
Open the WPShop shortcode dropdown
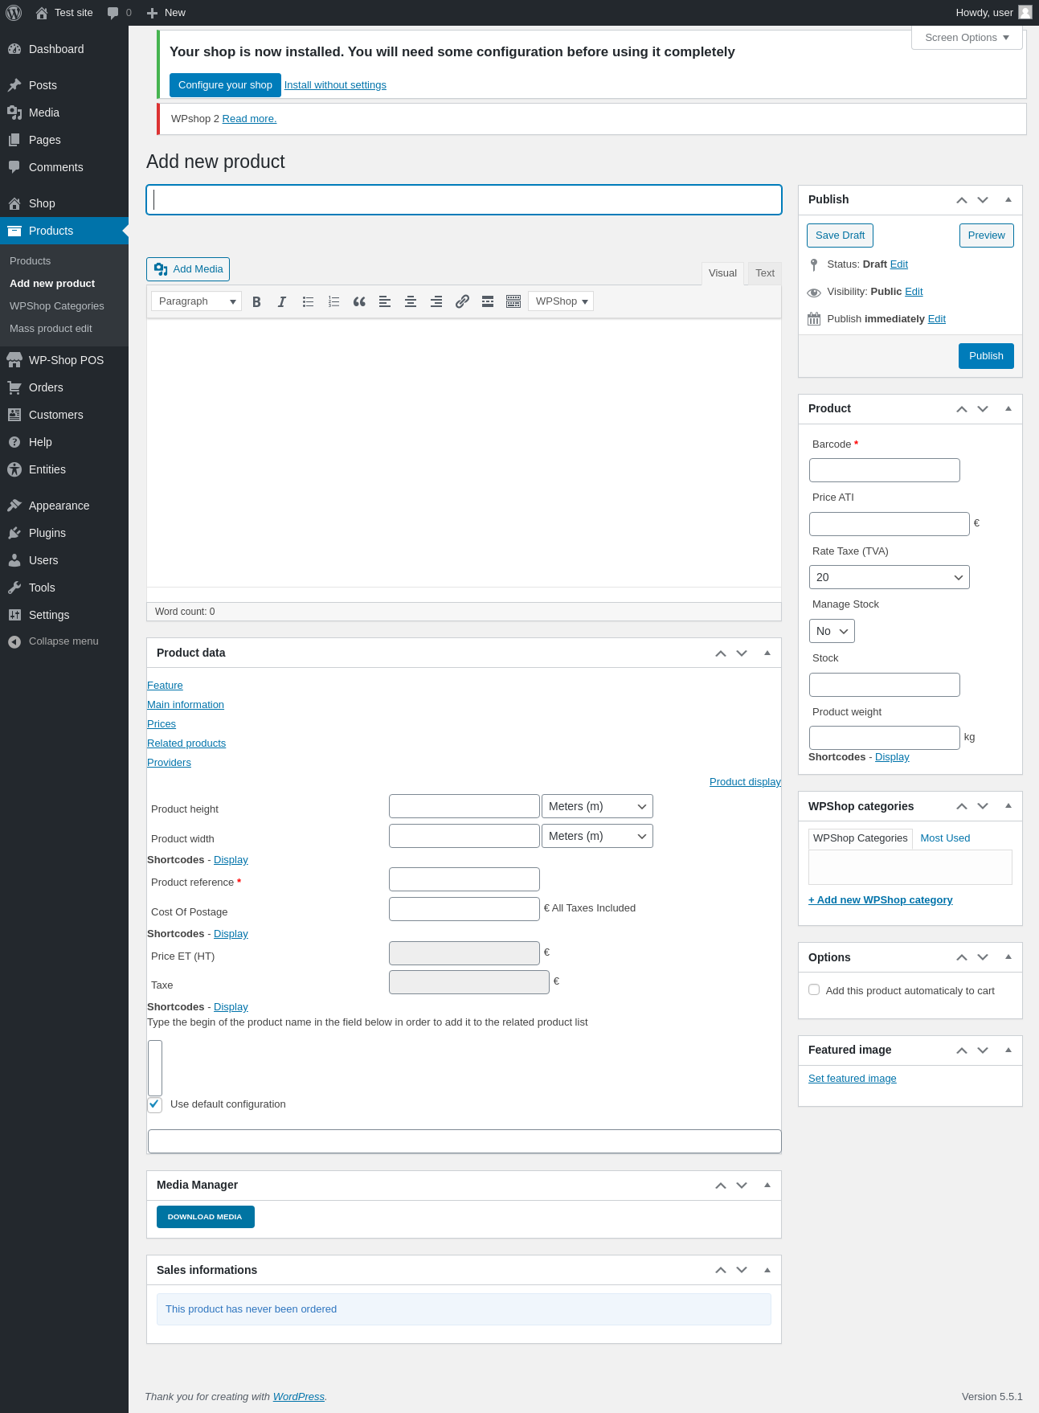(561, 301)
